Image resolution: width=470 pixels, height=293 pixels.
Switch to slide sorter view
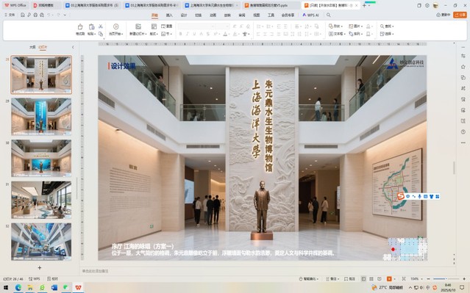pyautogui.click(x=371, y=278)
